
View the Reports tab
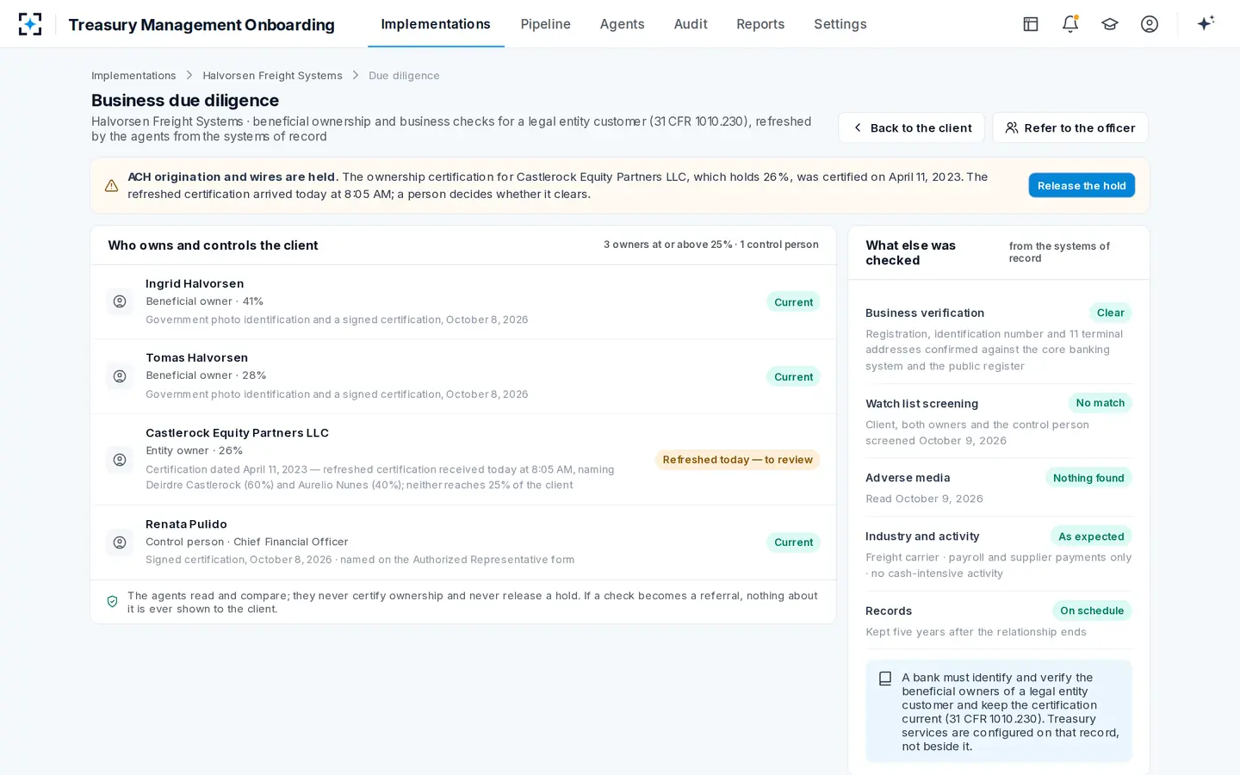[760, 24]
